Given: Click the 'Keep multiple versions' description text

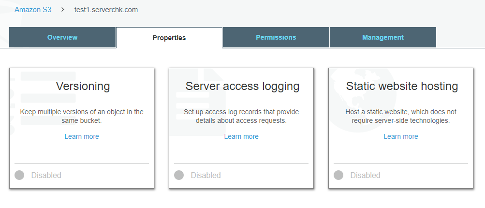Looking at the screenshot, I should click(x=82, y=116).
